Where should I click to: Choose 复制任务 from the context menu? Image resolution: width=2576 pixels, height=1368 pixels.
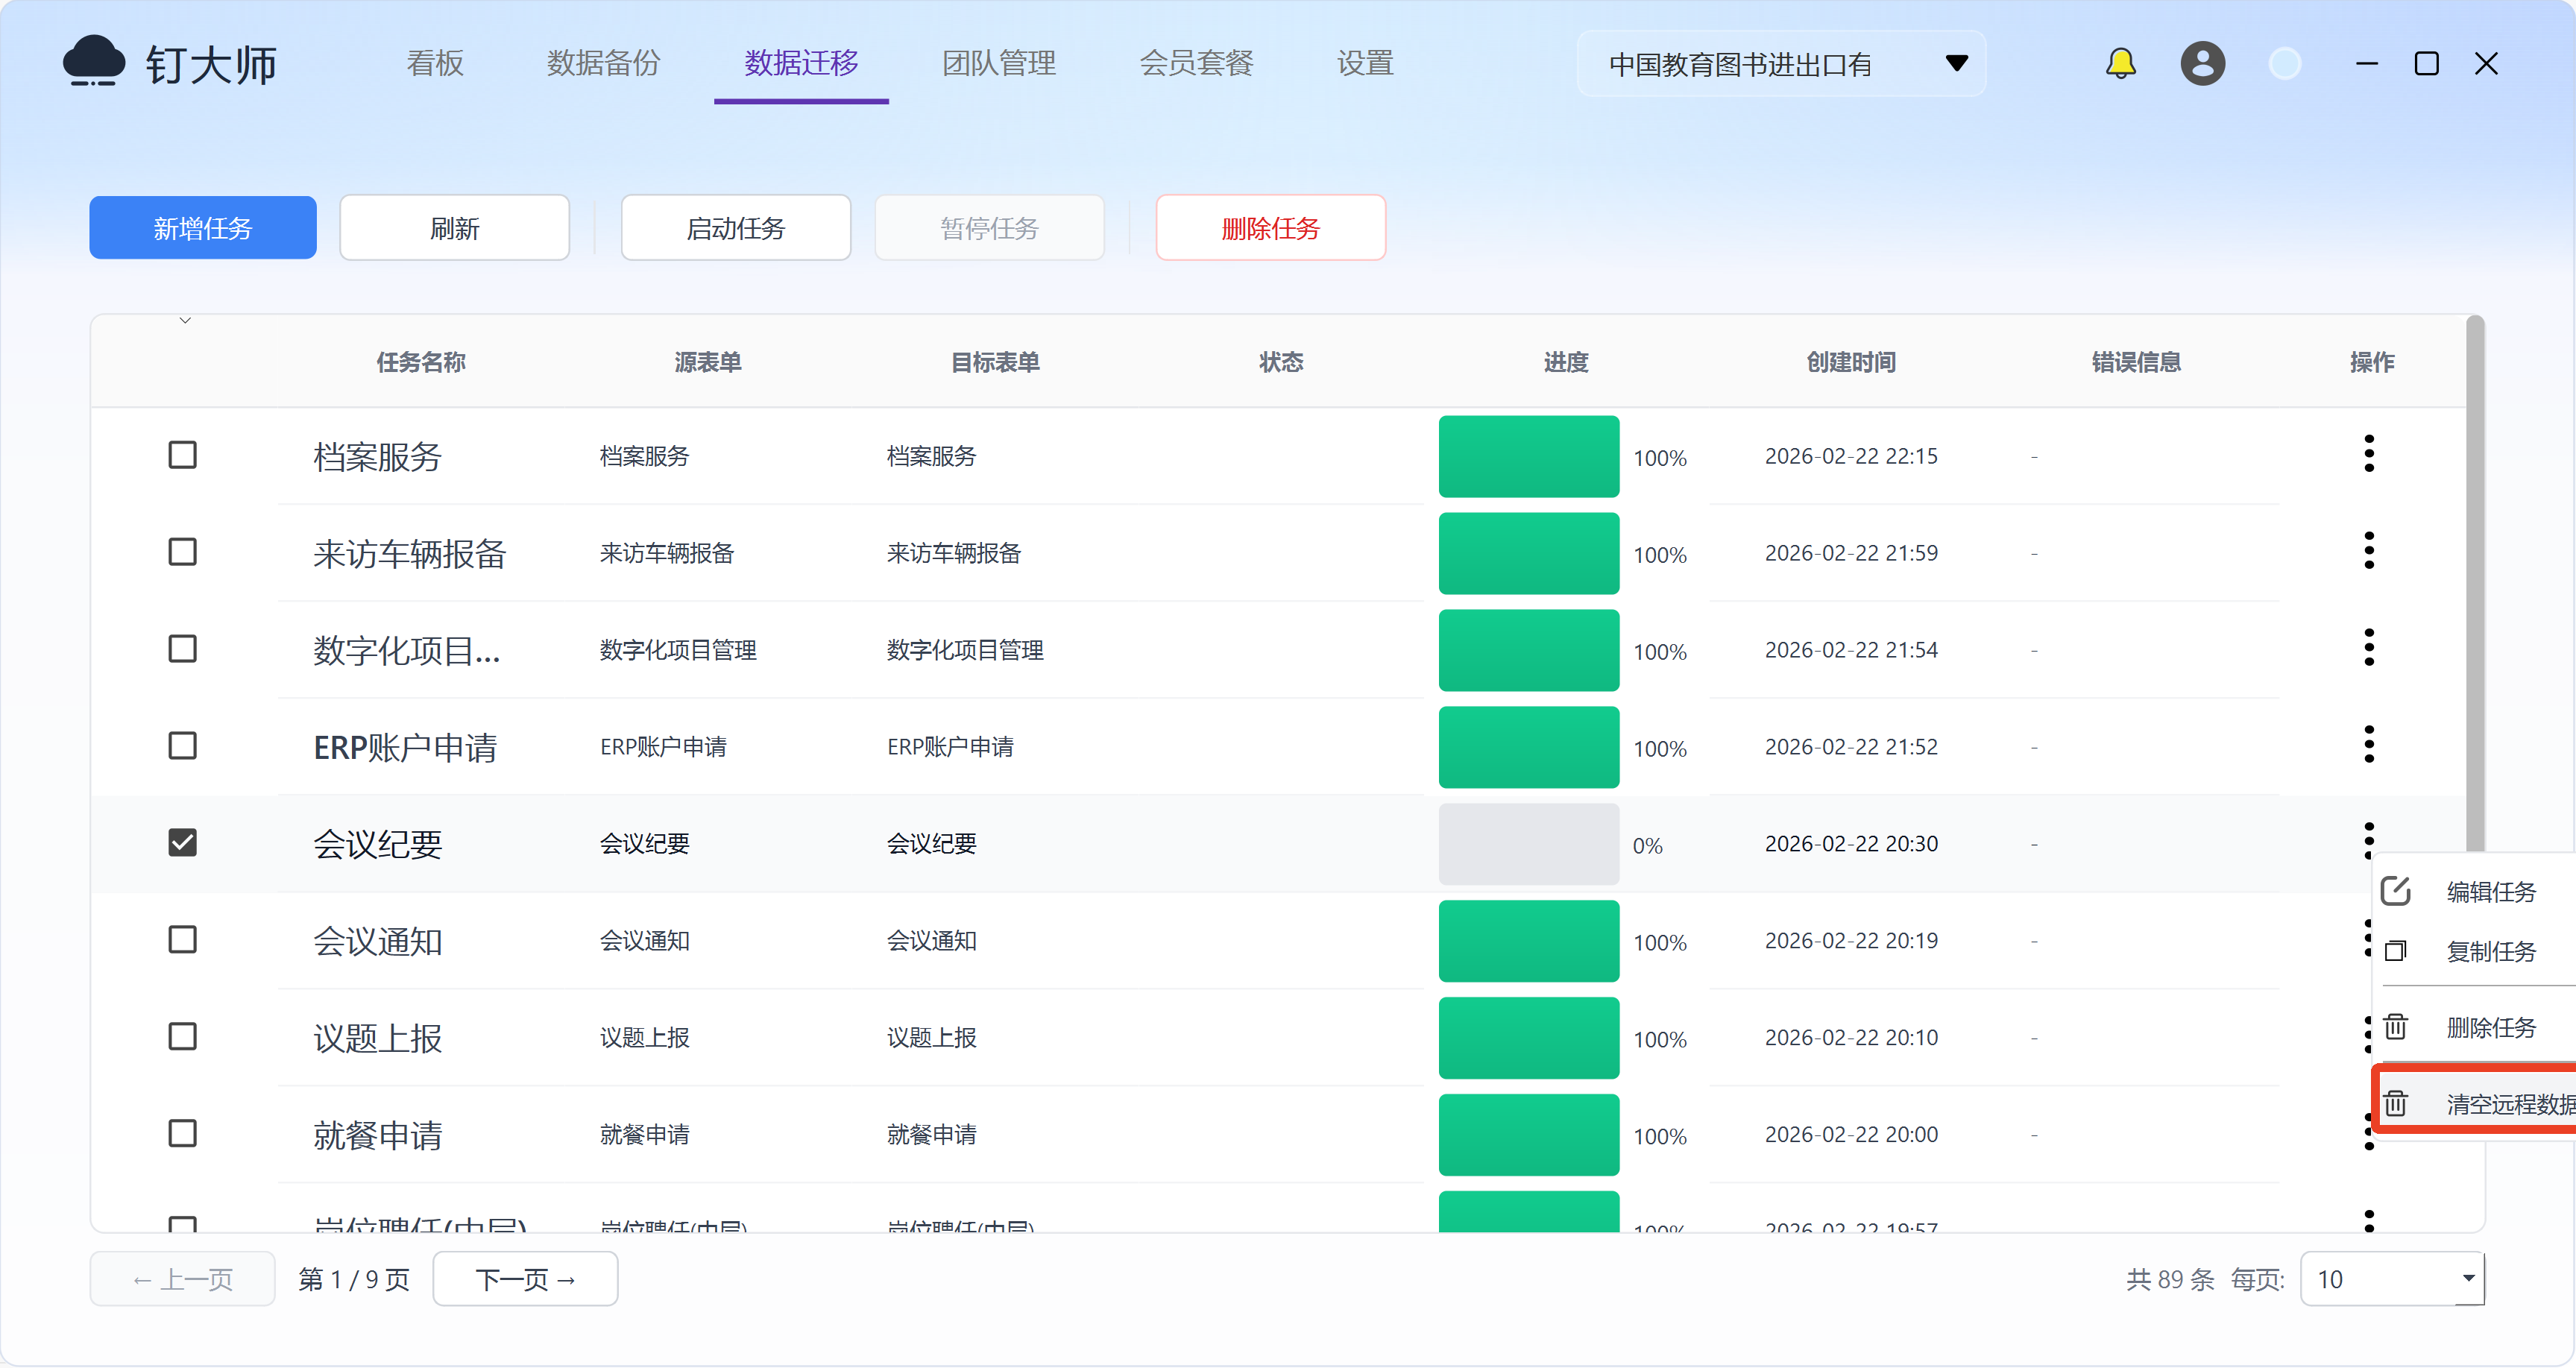pos(2474,951)
